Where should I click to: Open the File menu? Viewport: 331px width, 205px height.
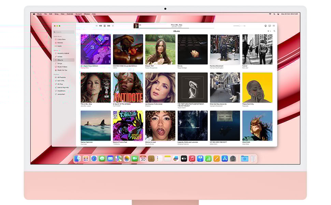[45, 14]
